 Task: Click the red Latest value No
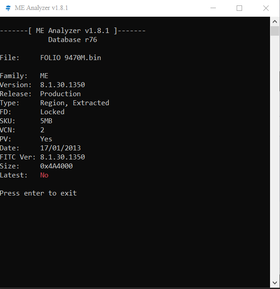click(44, 175)
